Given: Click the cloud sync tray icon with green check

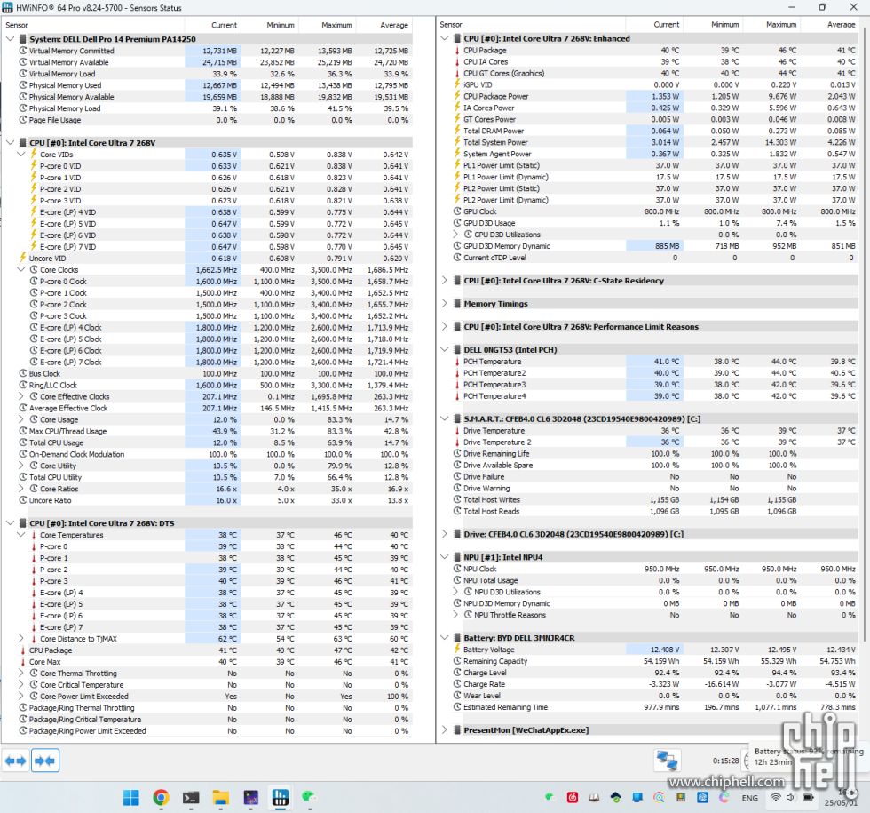Looking at the screenshot, I should tap(616, 798).
